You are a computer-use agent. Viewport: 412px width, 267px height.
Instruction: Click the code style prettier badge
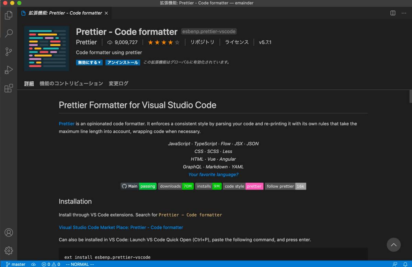click(x=243, y=186)
